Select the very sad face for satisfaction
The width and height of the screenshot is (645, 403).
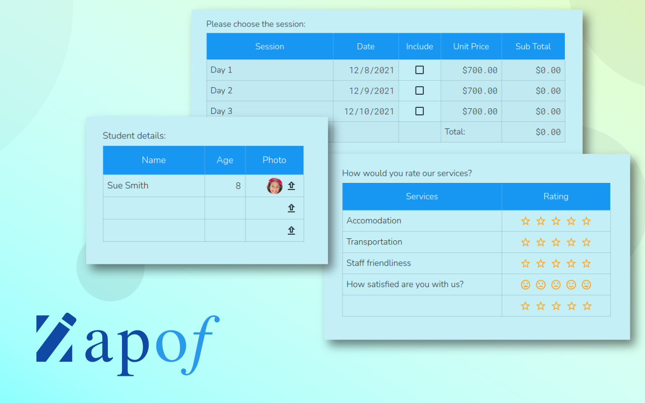pyautogui.click(x=526, y=285)
